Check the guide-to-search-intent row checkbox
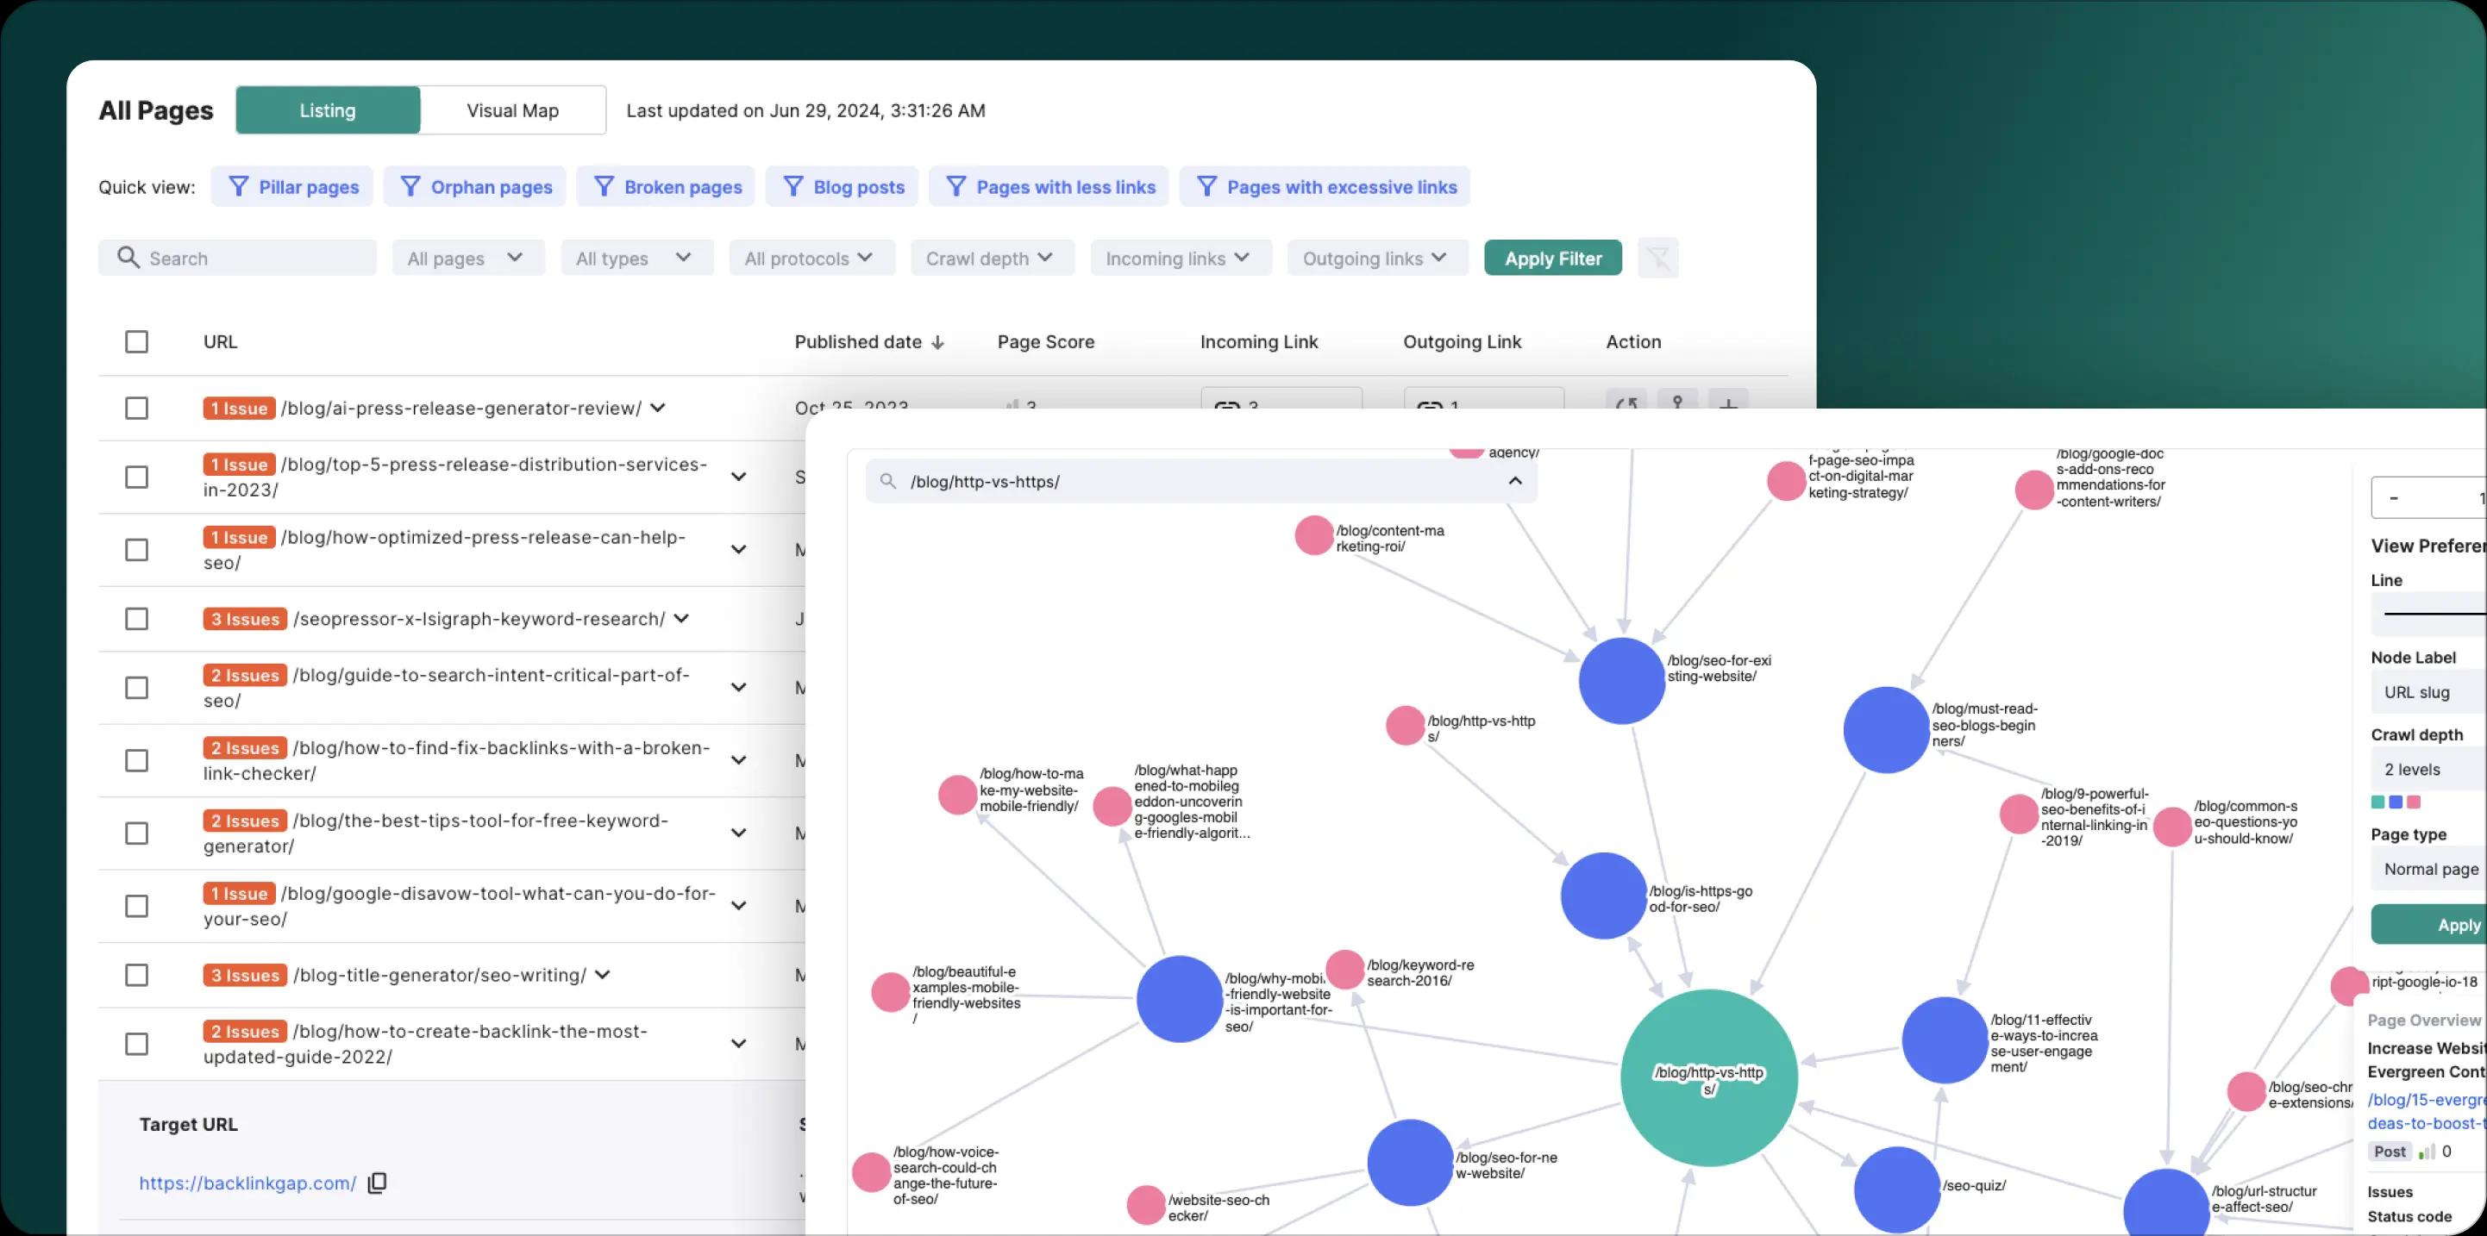The width and height of the screenshot is (2487, 1236). (x=136, y=688)
